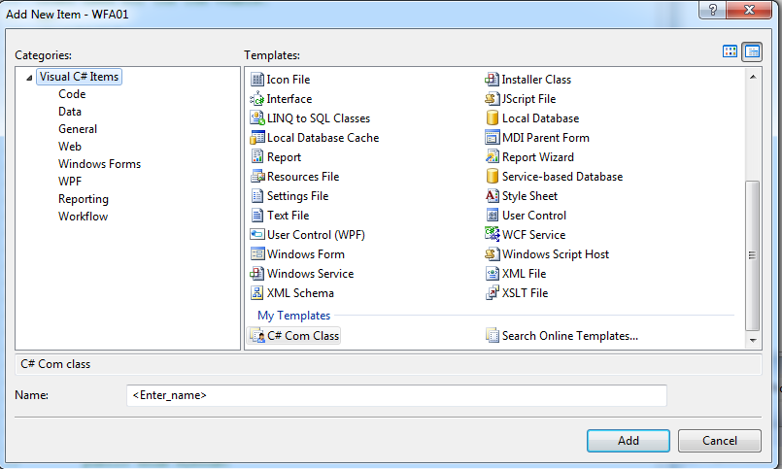Click the Cancel button
The width and height of the screenshot is (782, 469).
click(720, 441)
